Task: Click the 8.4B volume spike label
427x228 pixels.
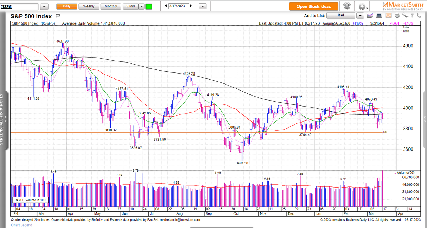Action: 53,172
